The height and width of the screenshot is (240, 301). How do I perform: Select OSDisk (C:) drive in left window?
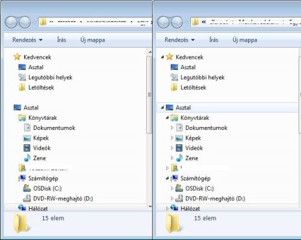[48, 188]
